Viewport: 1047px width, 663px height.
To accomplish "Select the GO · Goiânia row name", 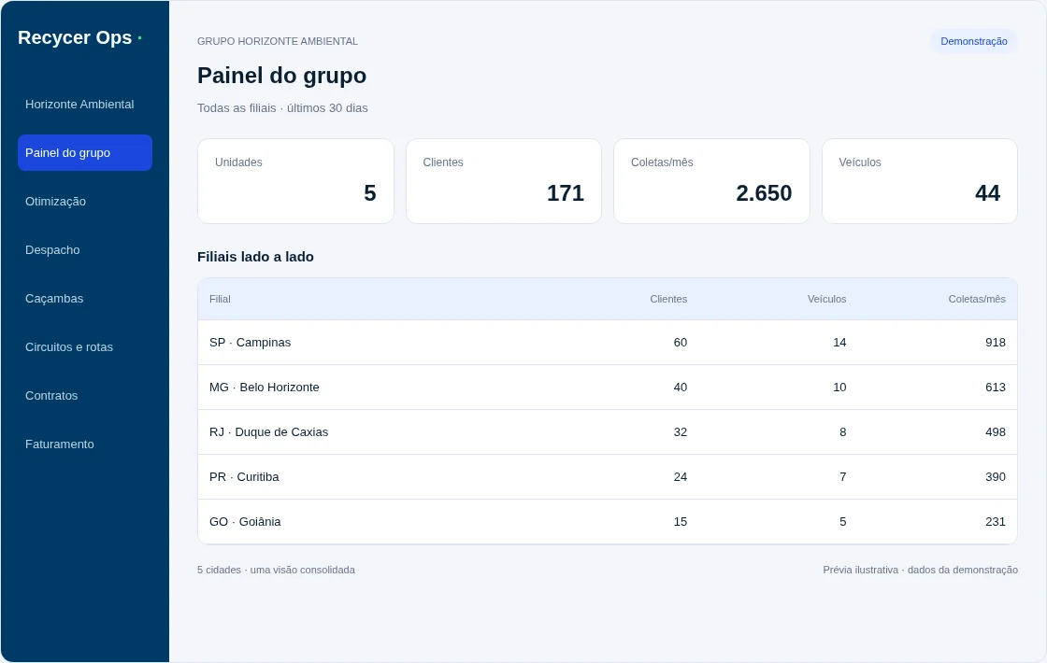I will (245, 522).
